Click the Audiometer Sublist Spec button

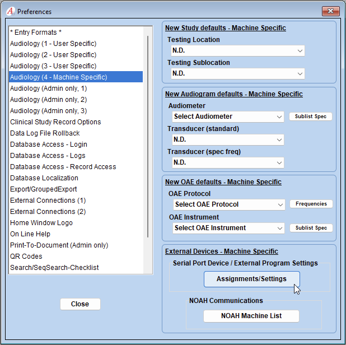(311, 116)
